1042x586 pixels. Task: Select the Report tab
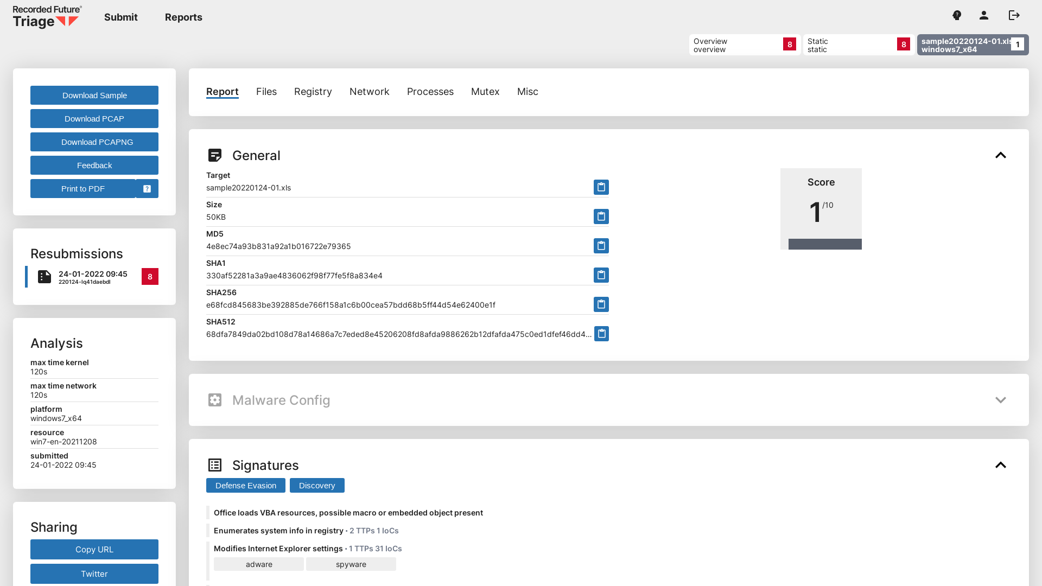(223, 92)
